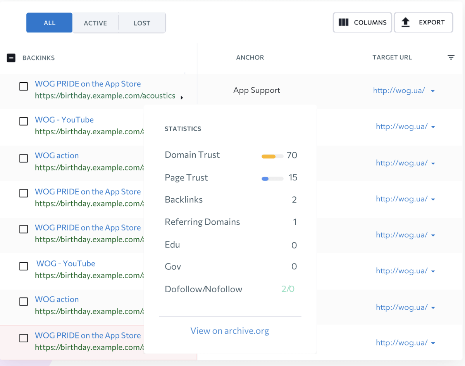Click the BACKLINKS column header
This screenshot has height=366, width=465.
(39, 58)
